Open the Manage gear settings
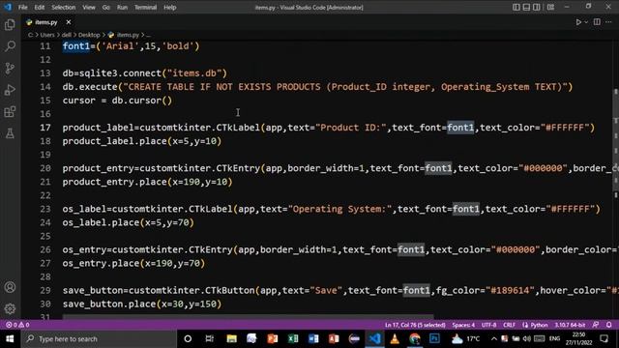 (x=10, y=308)
